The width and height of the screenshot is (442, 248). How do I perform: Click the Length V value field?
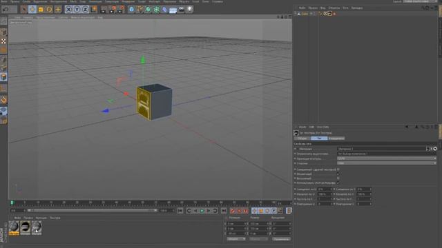click(364, 194)
